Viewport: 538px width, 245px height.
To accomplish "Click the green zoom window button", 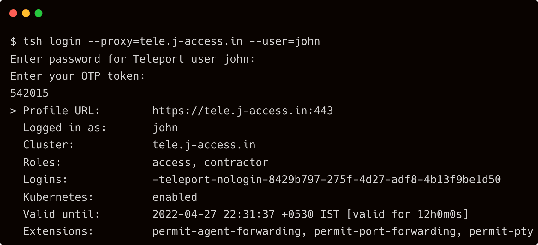I will (38, 13).
